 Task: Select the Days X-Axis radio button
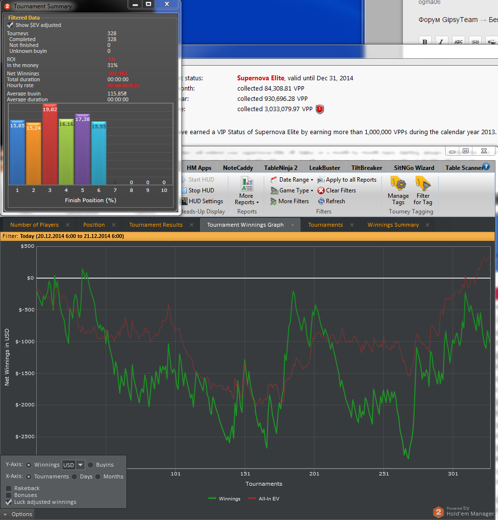[75, 476]
